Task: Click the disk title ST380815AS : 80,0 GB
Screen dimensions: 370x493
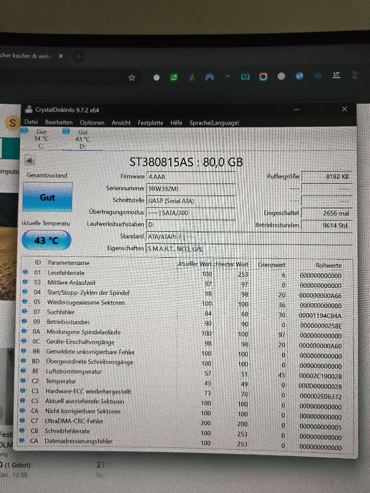Action: point(186,162)
